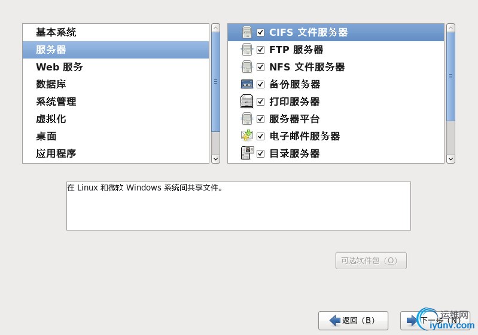The image size is (478, 335).
Task: Uncheck the FTP 服务器 checkbox
Action: pyautogui.click(x=260, y=50)
